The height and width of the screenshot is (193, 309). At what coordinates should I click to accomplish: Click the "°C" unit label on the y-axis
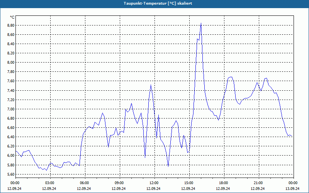[12, 17]
